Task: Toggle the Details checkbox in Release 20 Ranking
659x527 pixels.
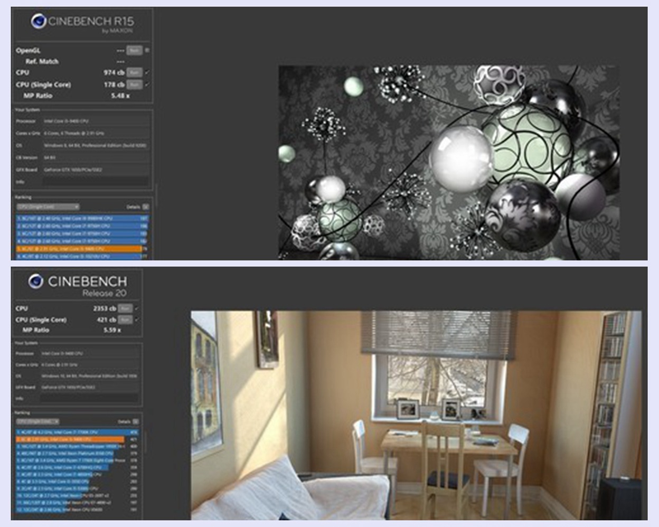Action: pyautogui.click(x=136, y=421)
